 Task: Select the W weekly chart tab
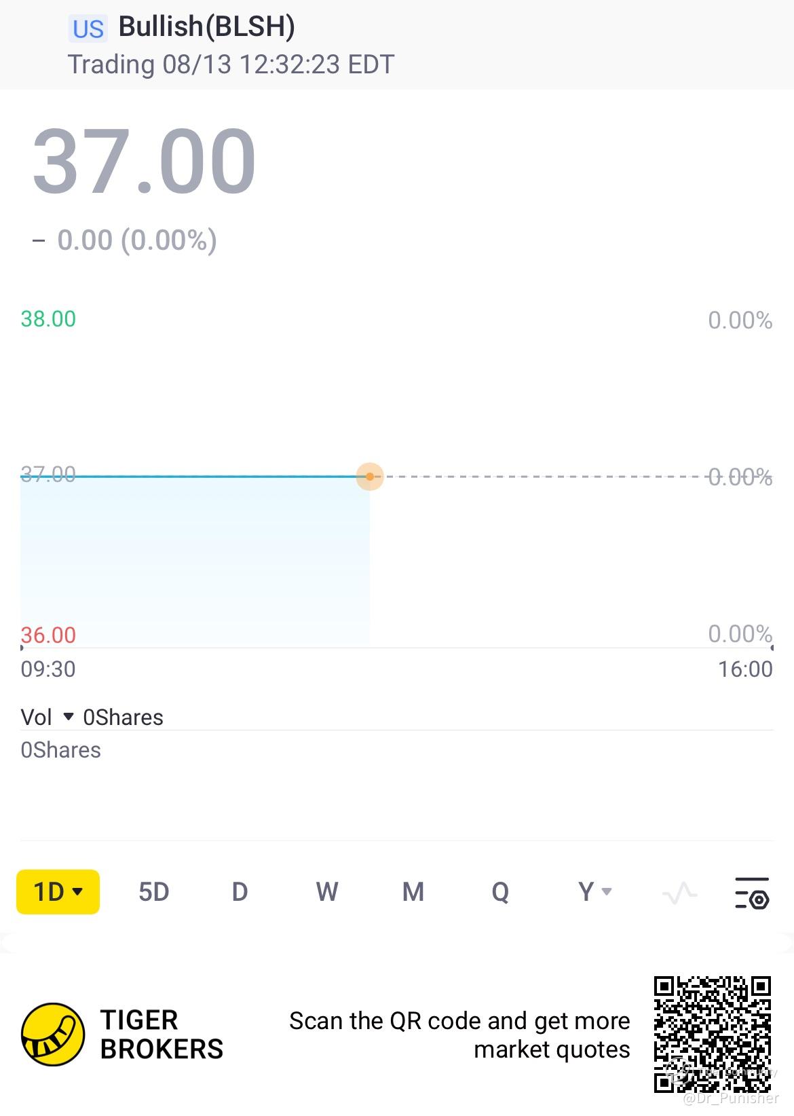(326, 892)
